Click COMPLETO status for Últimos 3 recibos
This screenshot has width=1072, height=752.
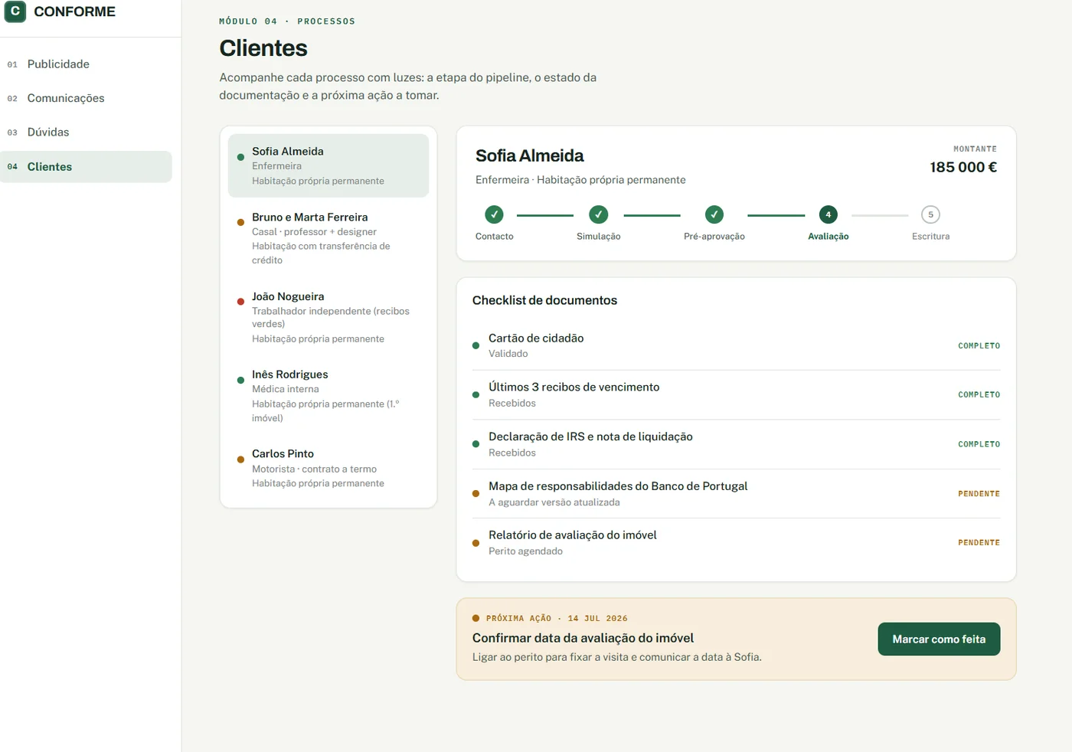(979, 395)
